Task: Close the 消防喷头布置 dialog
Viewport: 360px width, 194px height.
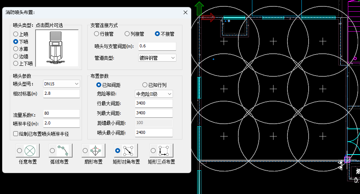Action: pyautogui.click(x=185, y=12)
